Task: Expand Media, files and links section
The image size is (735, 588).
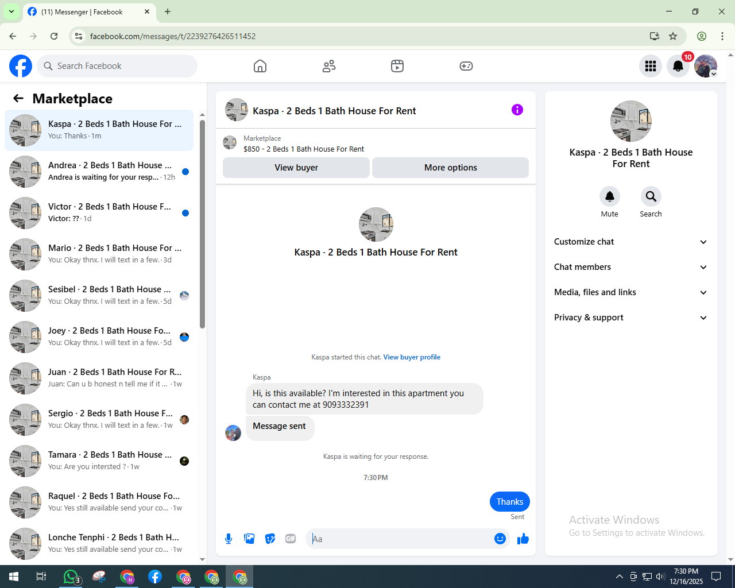Action: (x=631, y=292)
